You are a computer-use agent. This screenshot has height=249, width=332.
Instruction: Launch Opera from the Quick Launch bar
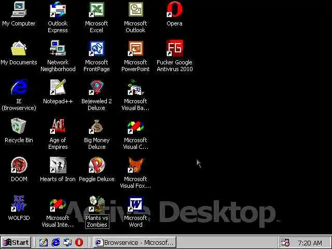(79, 242)
